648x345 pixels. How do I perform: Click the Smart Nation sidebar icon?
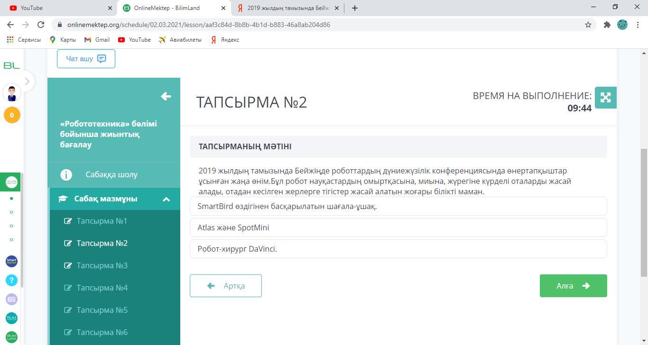[x=12, y=261]
